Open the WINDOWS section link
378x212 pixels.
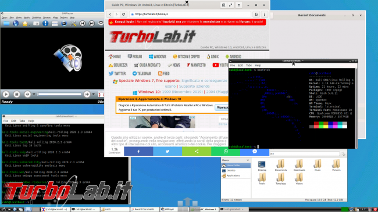click(x=158, y=56)
